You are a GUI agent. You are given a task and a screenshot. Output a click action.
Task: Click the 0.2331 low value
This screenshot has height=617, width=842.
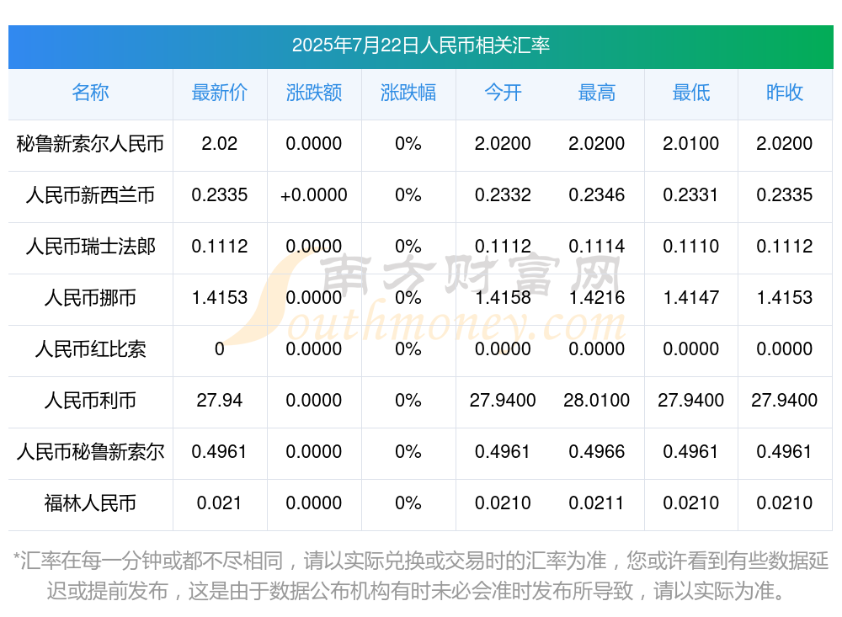(x=690, y=195)
